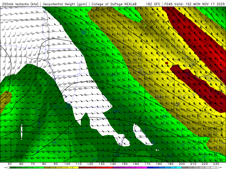
Task: Click the 90 value on the color scale
Action: click(x=56, y=164)
